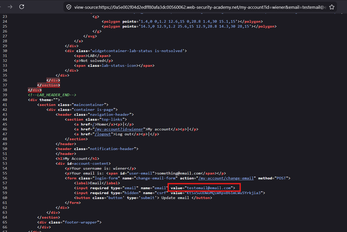
Task: Click the polygon points value on line 25
Action: pyautogui.click(x=195, y=26)
